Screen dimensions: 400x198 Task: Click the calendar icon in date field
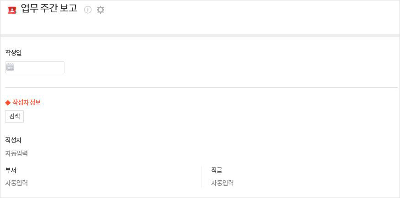(x=11, y=67)
